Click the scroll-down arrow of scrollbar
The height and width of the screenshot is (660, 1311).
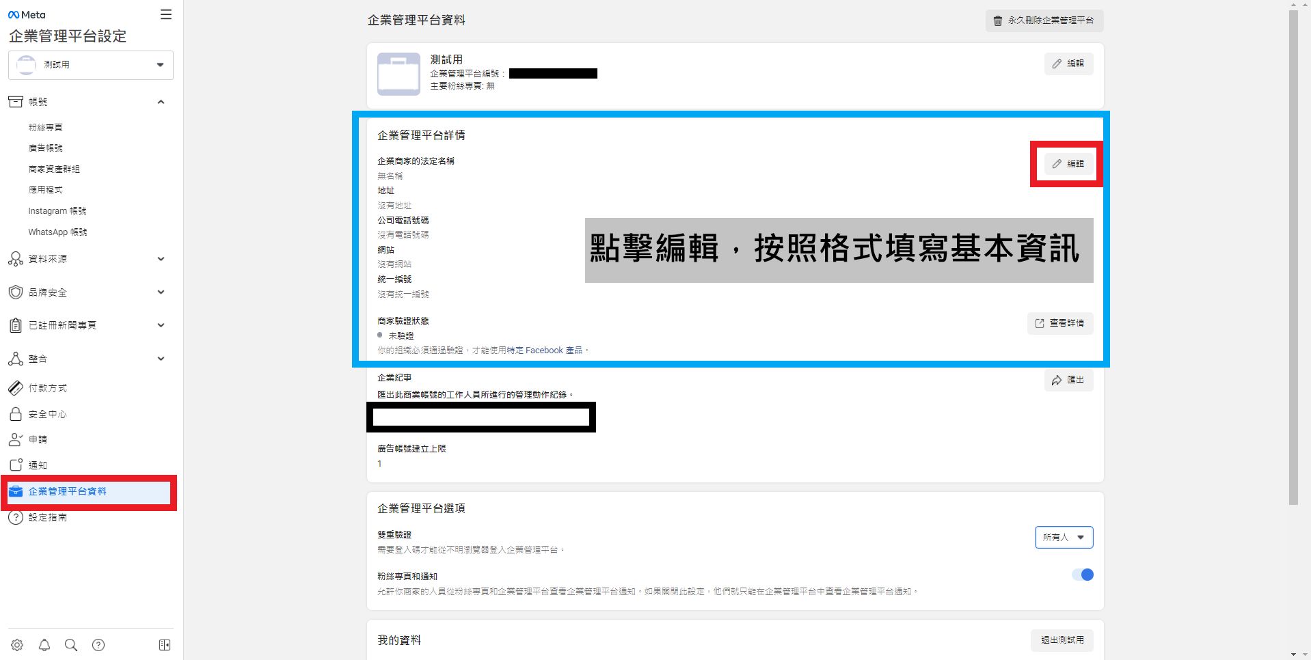tap(1293, 655)
